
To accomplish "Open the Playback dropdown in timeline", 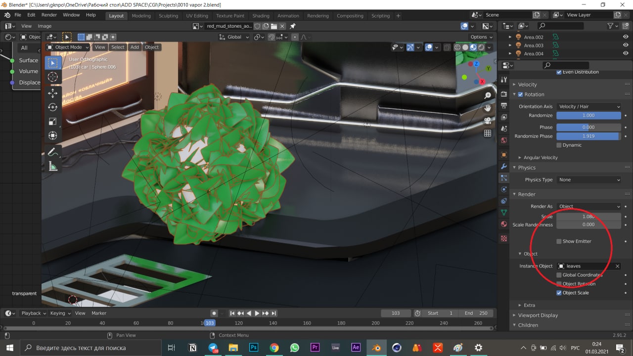I will coord(34,313).
